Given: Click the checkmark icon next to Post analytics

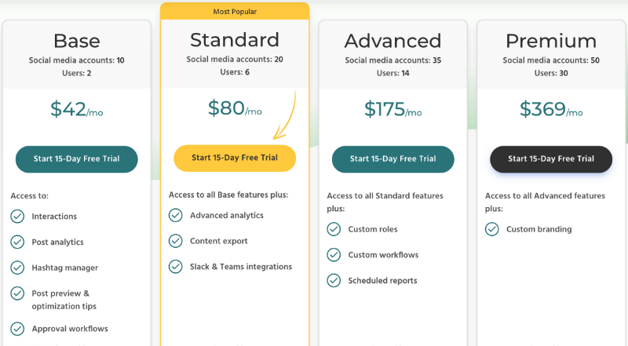Looking at the screenshot, I should (x=17, y=242).
